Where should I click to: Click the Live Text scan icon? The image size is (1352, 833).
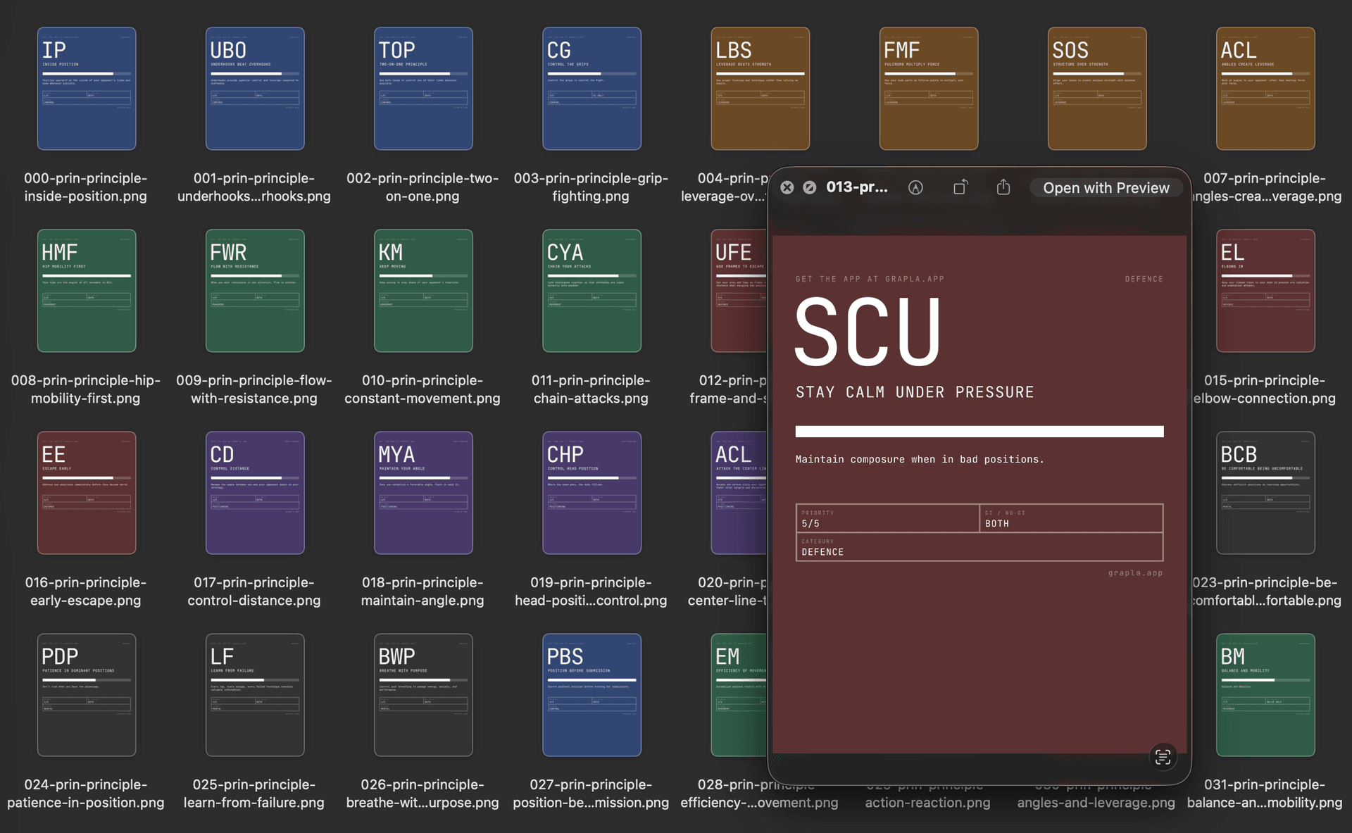pyautogui.click(x=1163, y=757)
